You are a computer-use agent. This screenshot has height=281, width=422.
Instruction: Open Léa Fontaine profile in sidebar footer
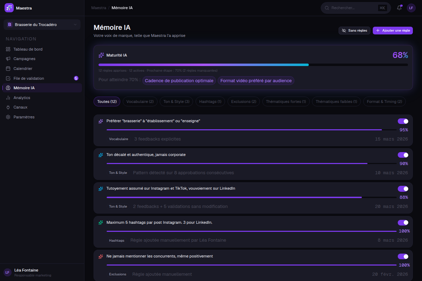(x=42, y=272)
